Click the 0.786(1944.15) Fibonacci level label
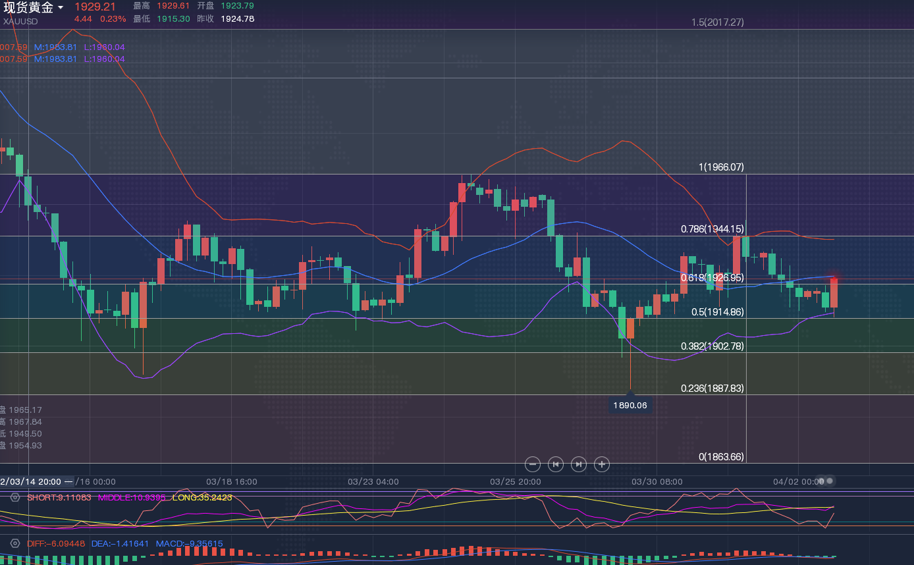The height and width of the screenshot is (565, 914). pyautogui.click(x=712, y=229)
